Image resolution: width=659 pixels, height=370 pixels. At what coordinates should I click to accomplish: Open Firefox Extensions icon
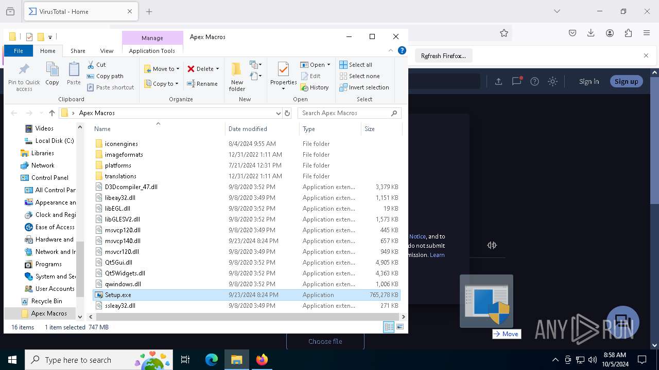pyautogui.click(x=628, y=33)
